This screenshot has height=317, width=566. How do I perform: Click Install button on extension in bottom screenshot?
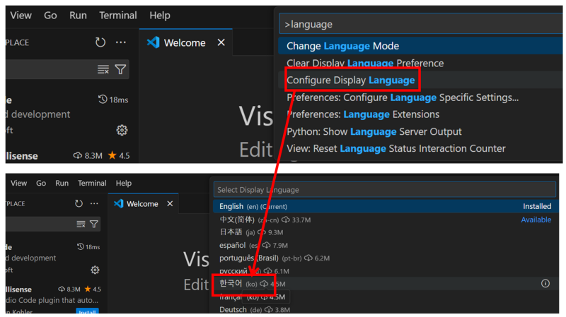[x=87, y=311]
